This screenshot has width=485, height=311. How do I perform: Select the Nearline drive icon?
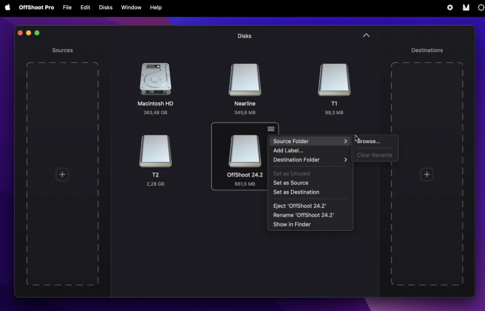click(244, 80)
